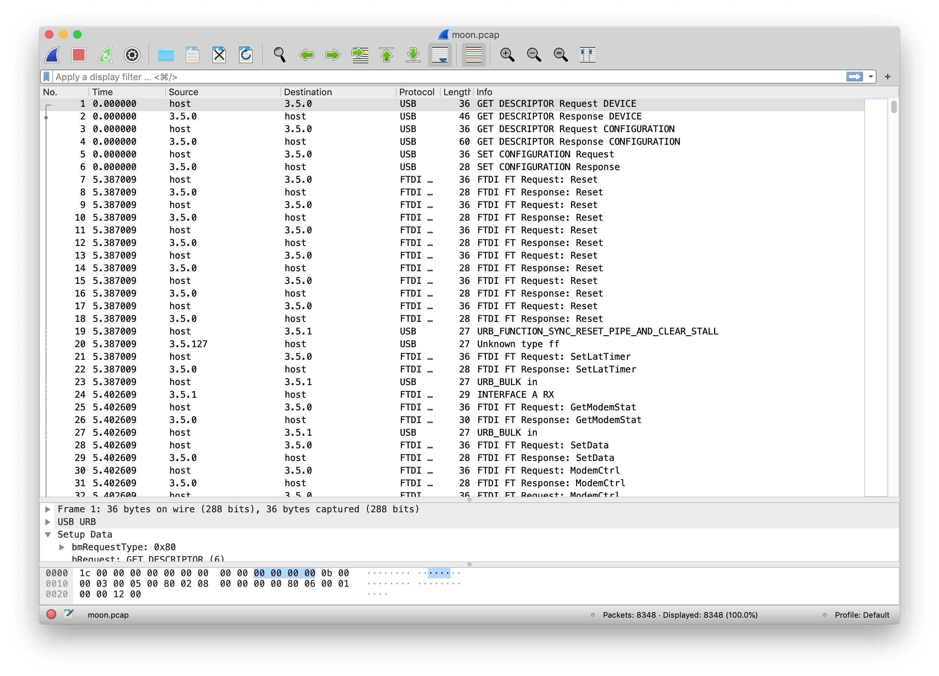This screenshot has height=676, width=939.
Task: Toggle auto-scroll during live capture
Action: 440,55
